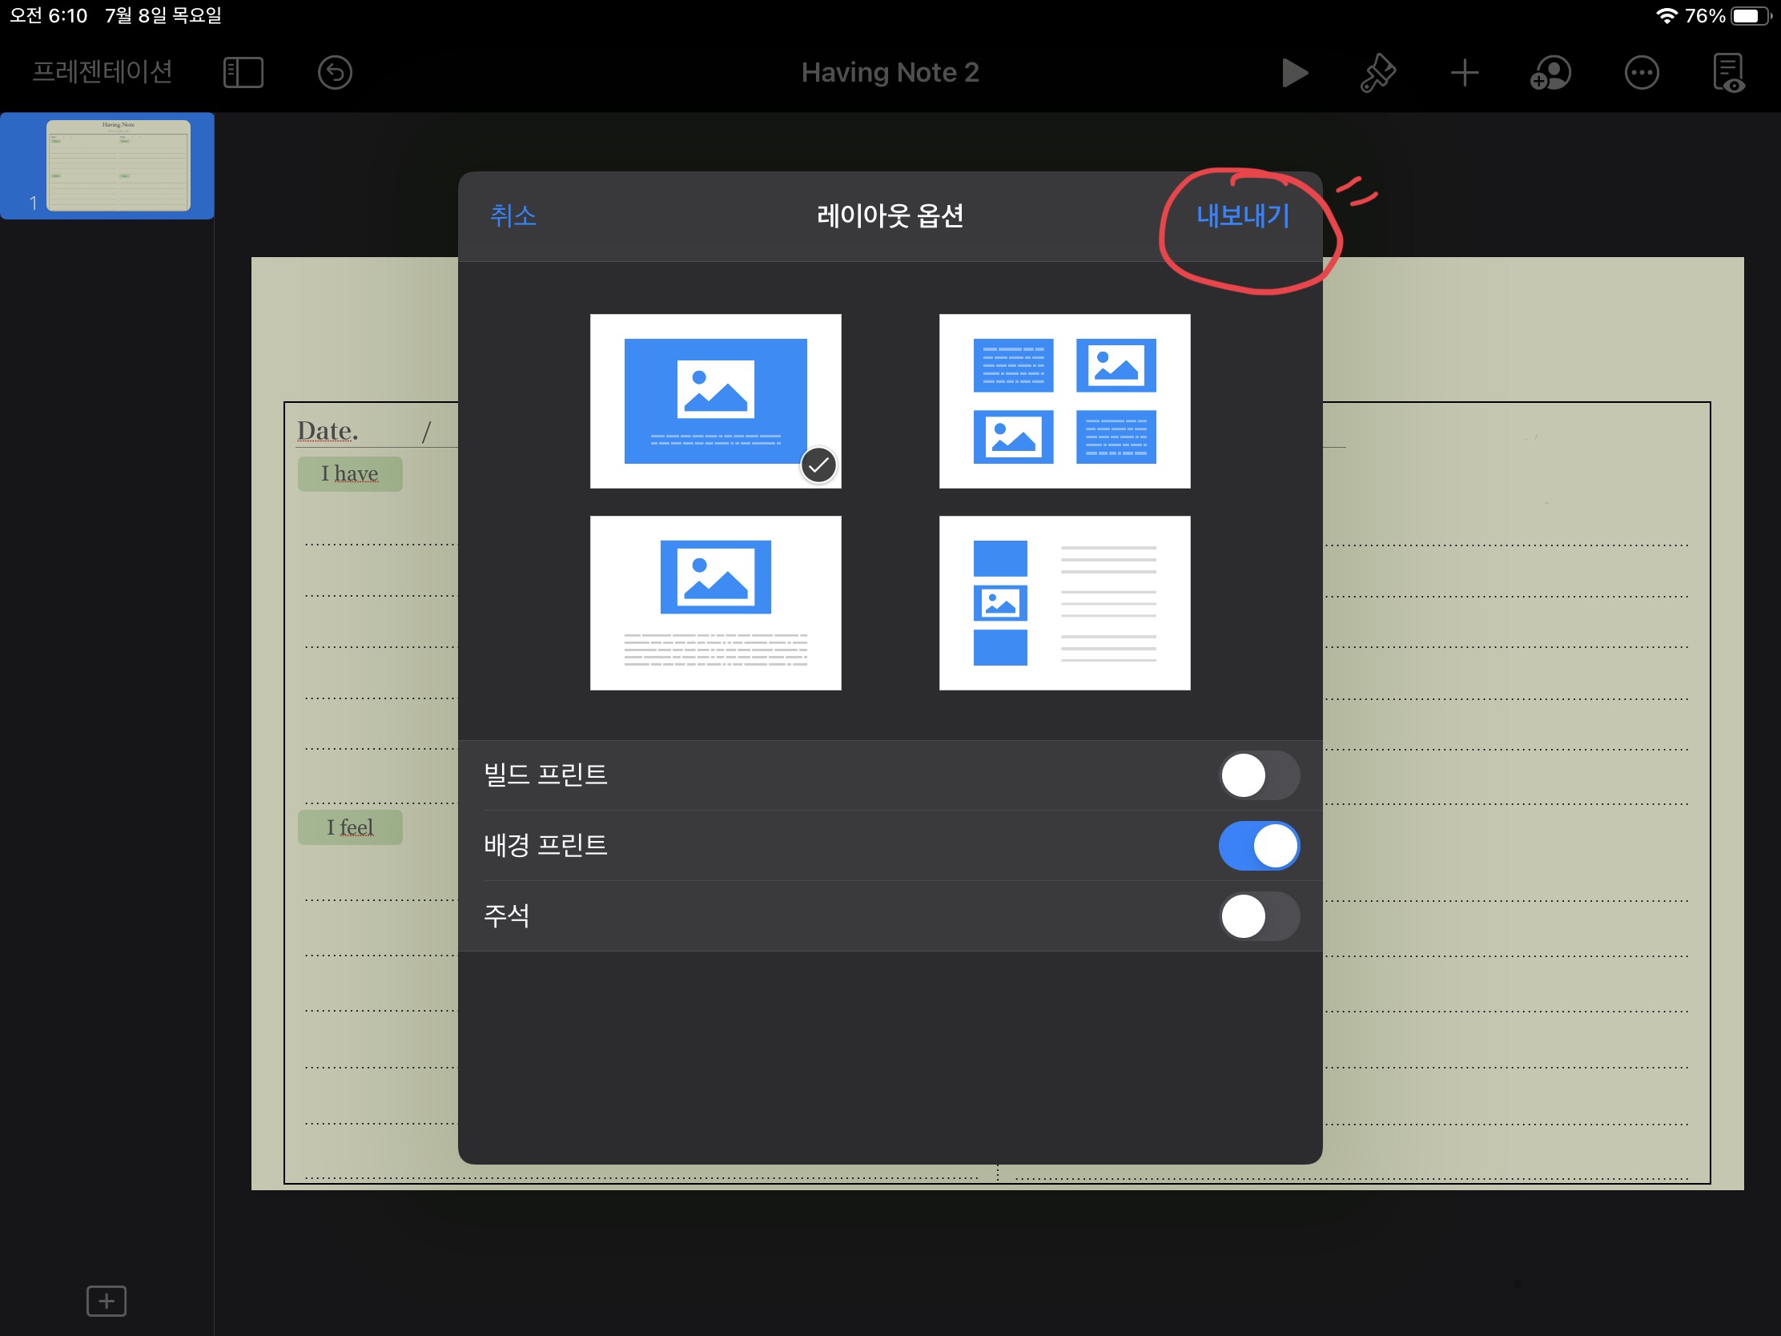Open the Format paintbrush tool
Viewport: 1781px width, 1336px height.
pyautogui.click(x=1377, y=72)
